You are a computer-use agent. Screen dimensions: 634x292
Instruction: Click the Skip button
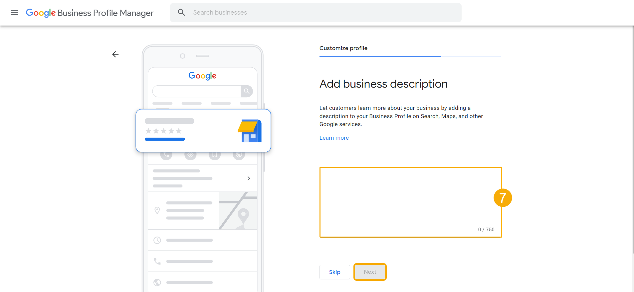click(334, 272)
